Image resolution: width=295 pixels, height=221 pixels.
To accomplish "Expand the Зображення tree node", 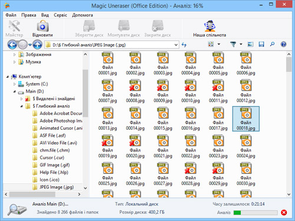I will 14,55.
